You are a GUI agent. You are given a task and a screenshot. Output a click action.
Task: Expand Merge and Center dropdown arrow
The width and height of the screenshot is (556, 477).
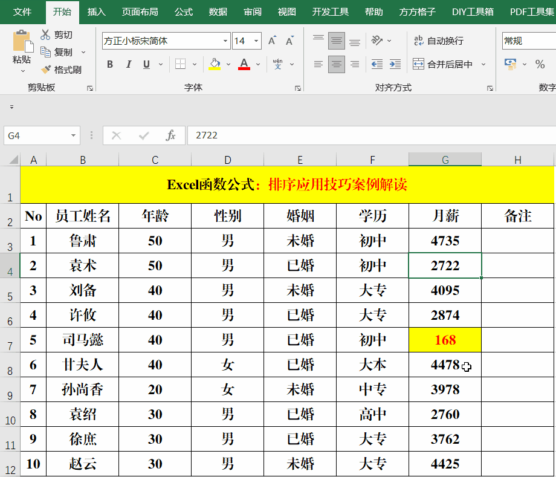point(483,64)
